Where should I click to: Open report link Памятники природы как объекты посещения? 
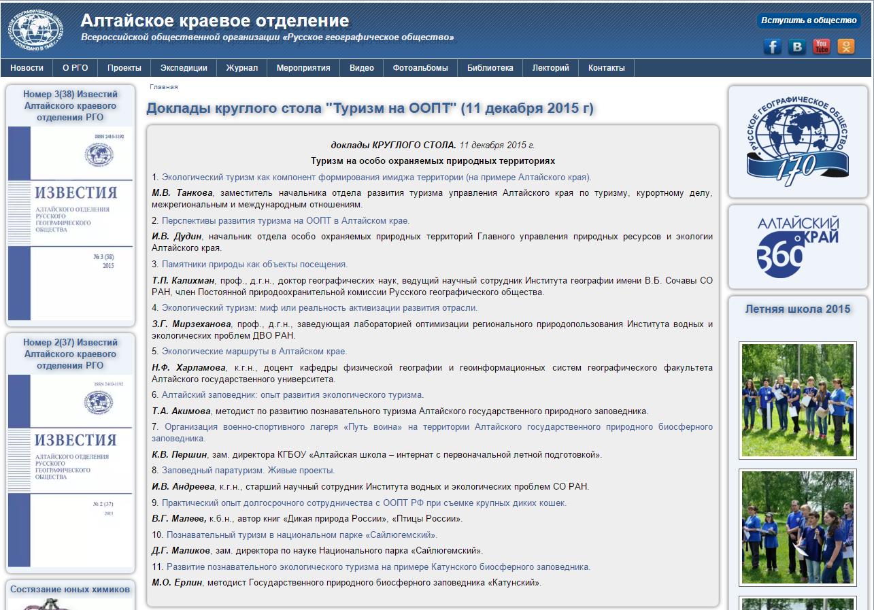click(x=254, y=265)
